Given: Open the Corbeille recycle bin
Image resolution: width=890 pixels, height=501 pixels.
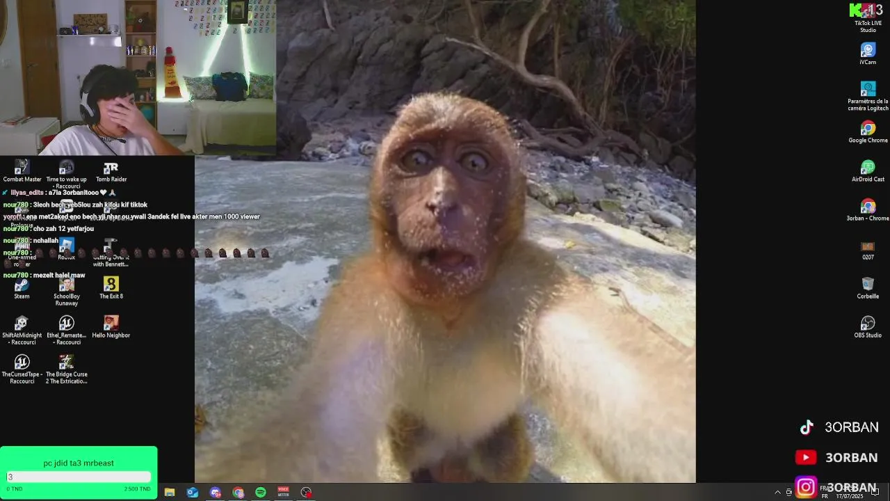Looking at the screenshot, I should [868, 288].
